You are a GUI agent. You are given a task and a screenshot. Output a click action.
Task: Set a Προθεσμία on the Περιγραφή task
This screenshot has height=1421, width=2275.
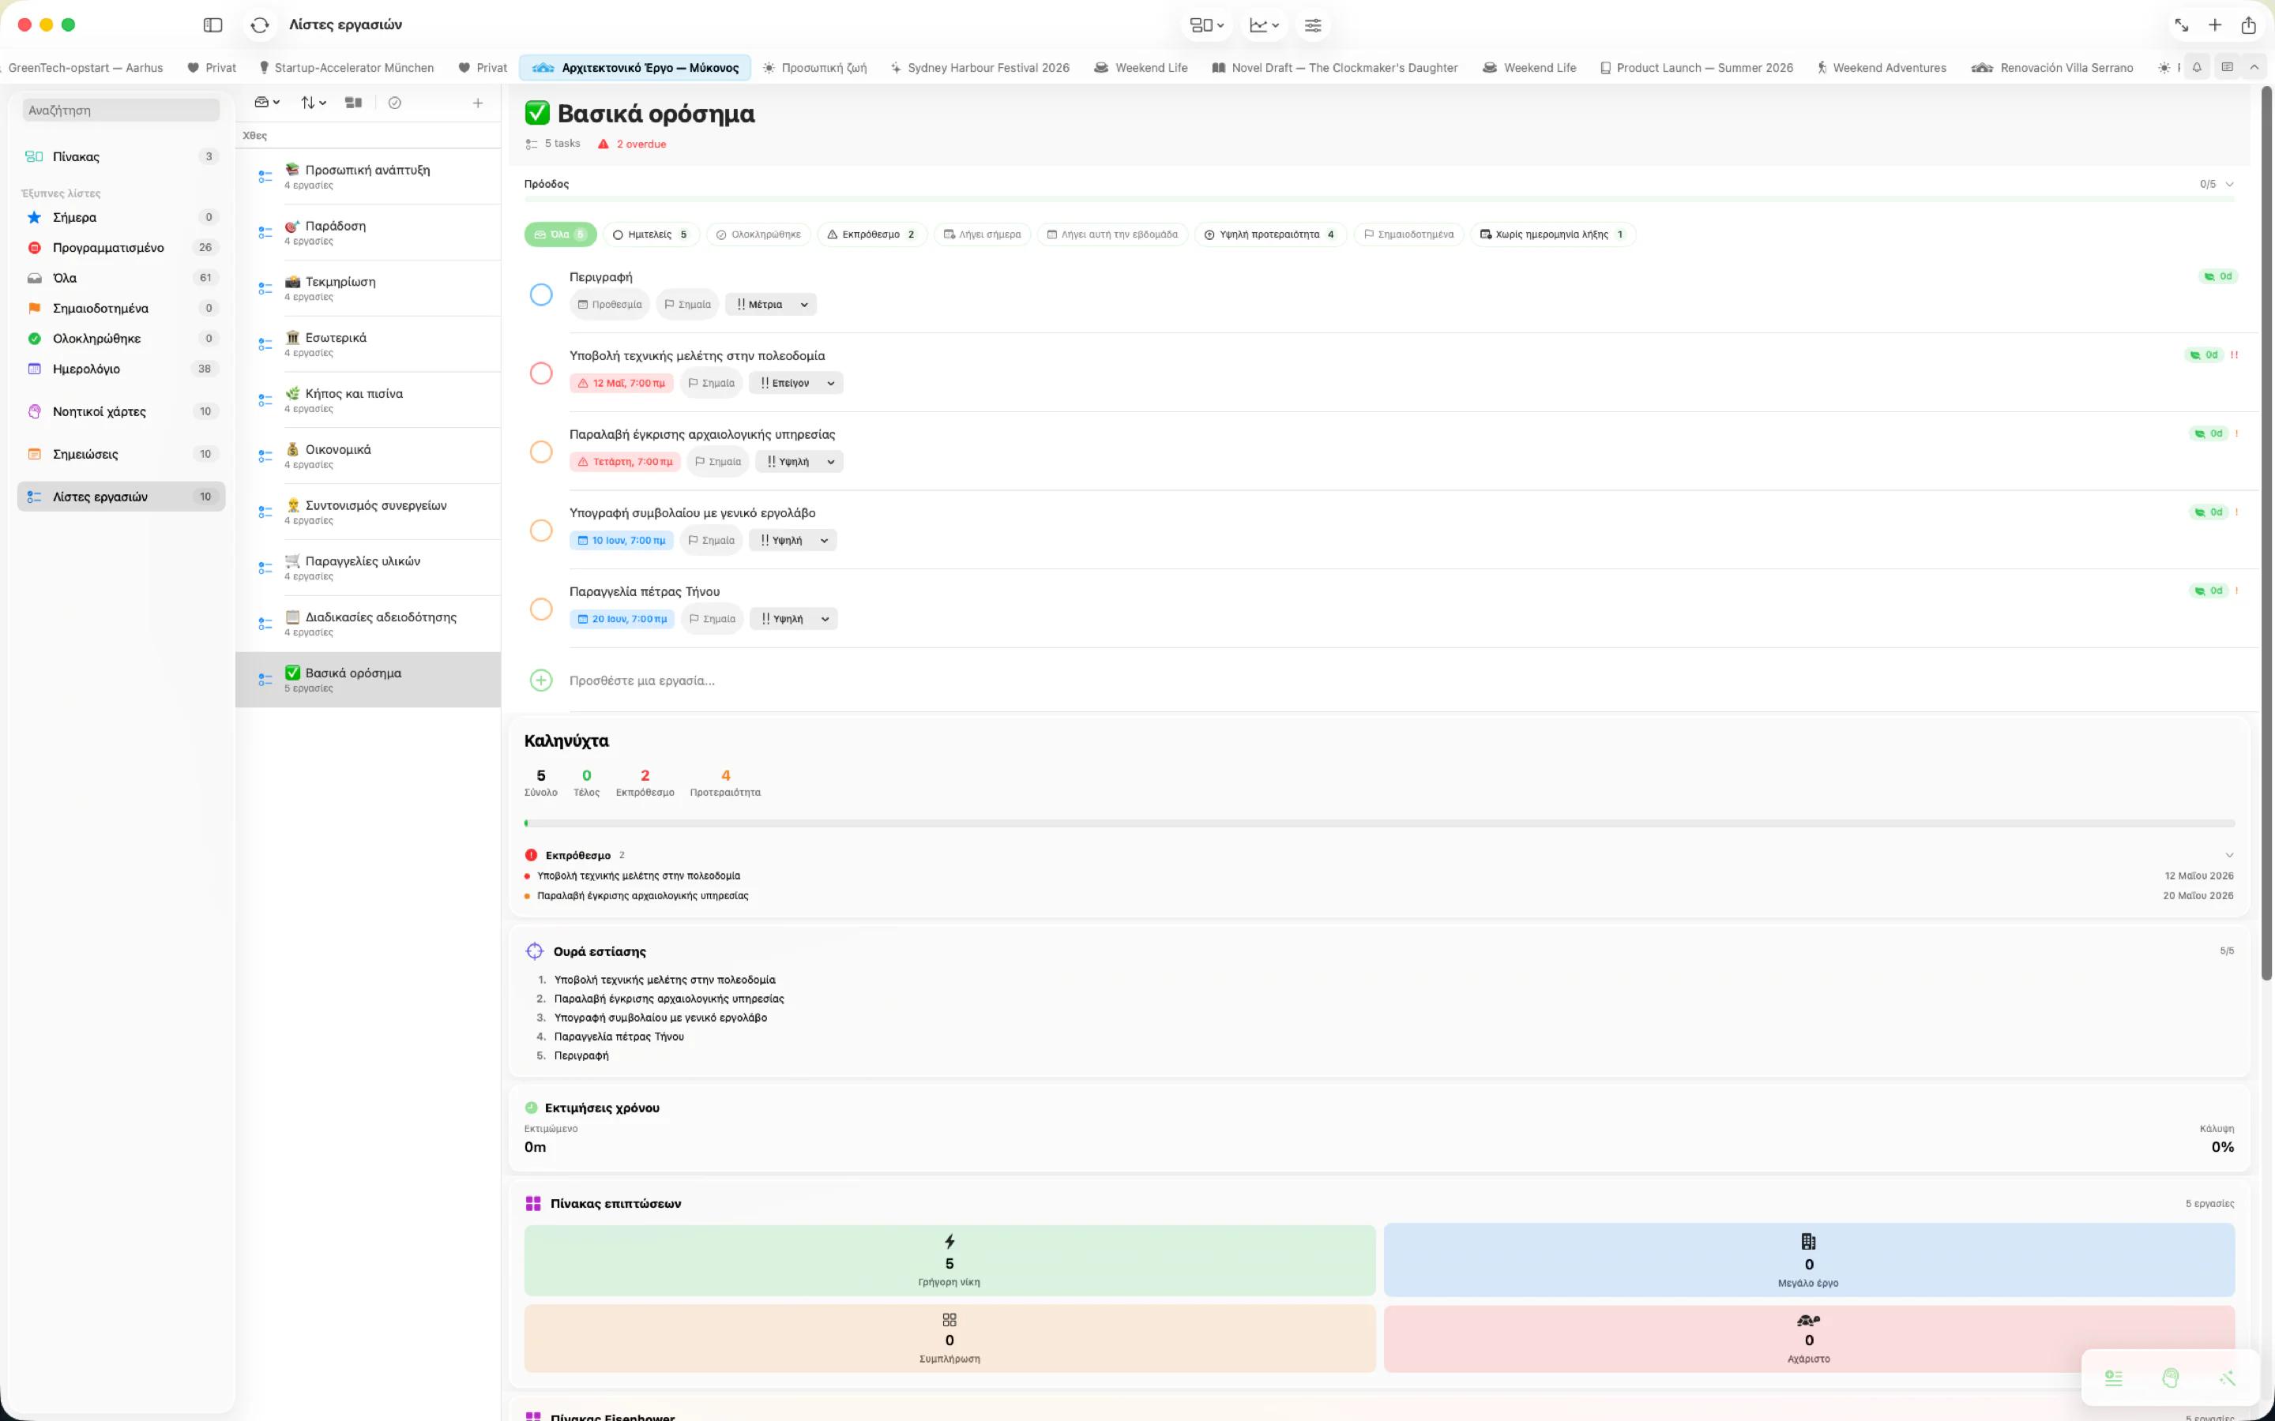point(610,305)
